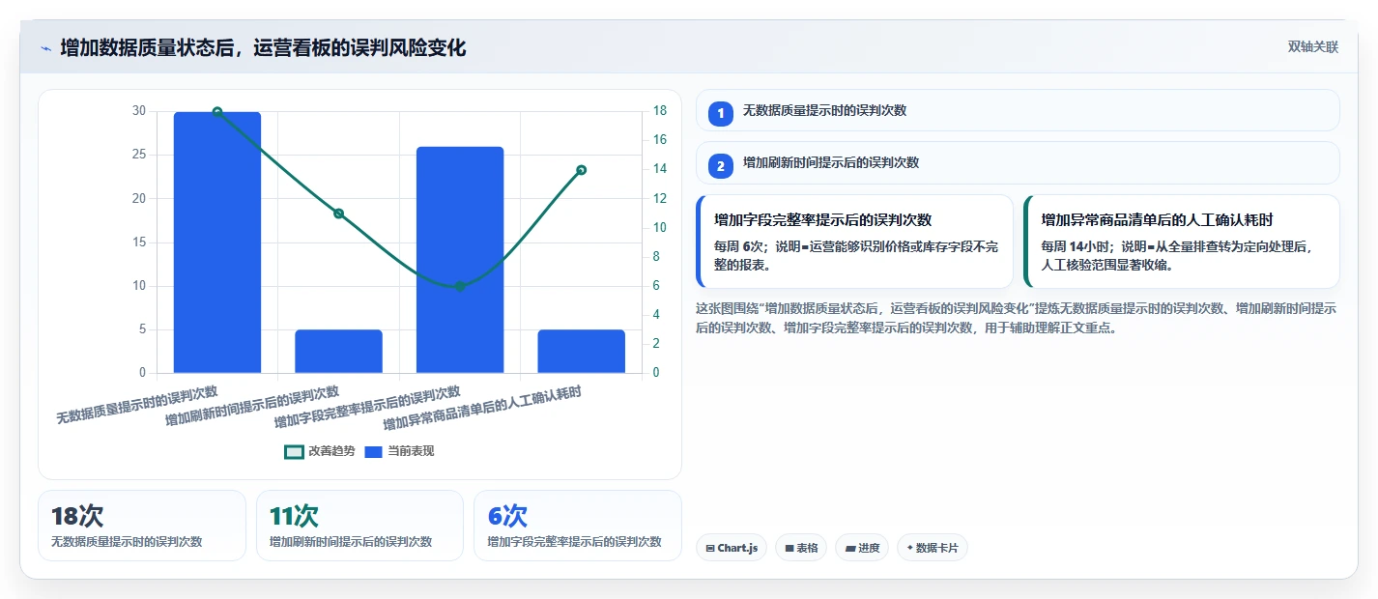Click the blue bar for 增加字段完整率提示后
The image size is (1378, 599).
click(460, 260)
